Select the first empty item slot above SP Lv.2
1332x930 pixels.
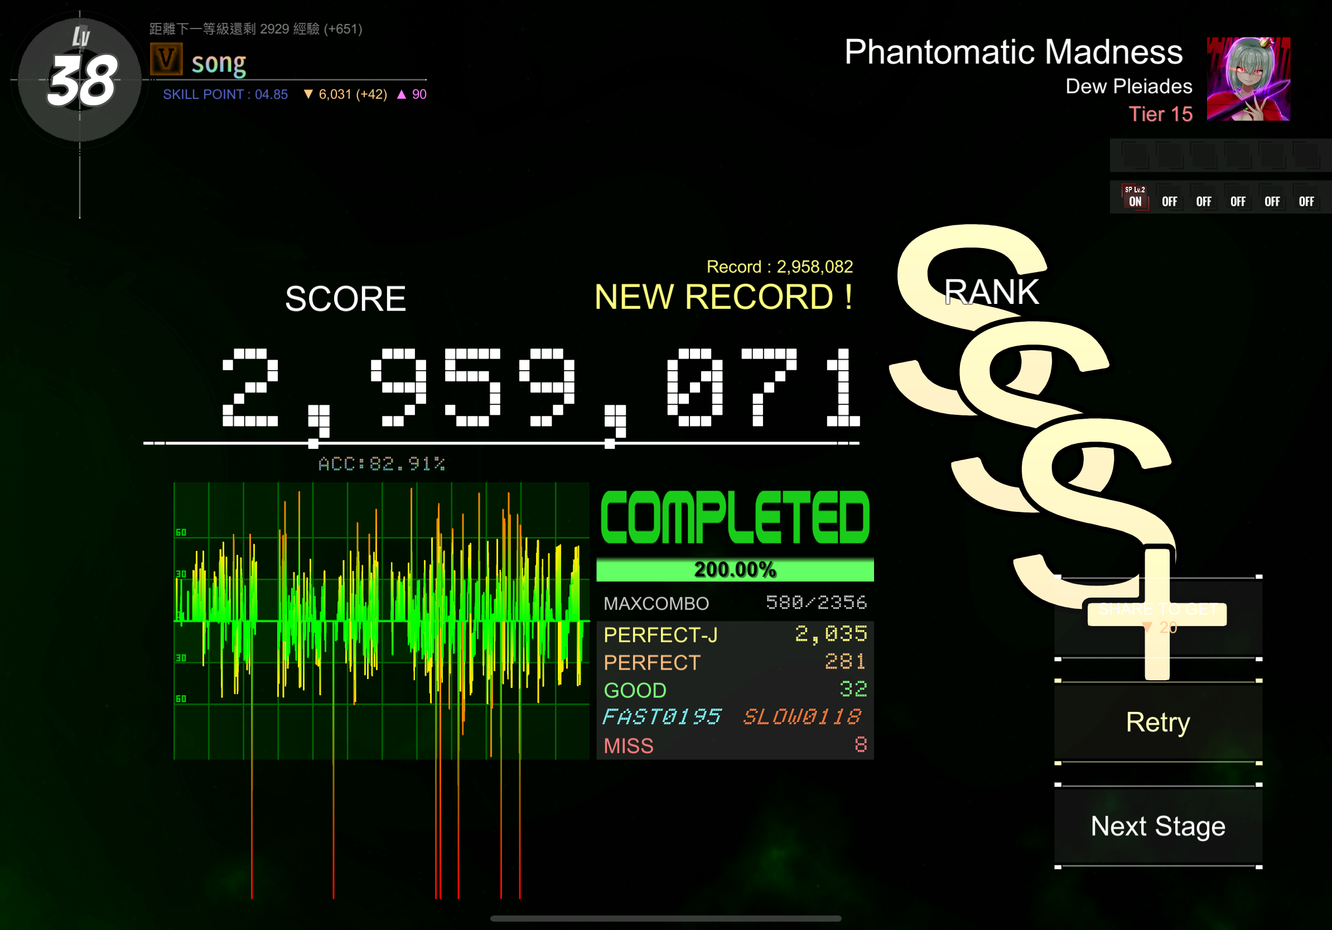click(1135, 156)
